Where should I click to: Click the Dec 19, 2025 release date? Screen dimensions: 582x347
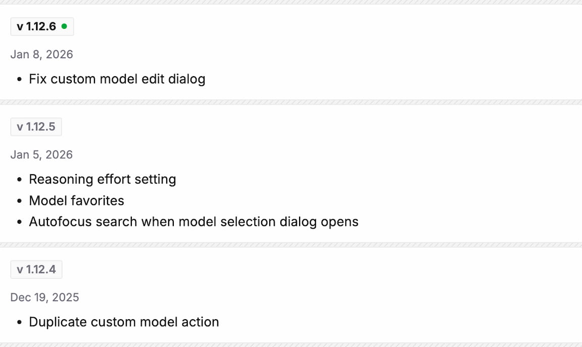click(x=44, y=297)
